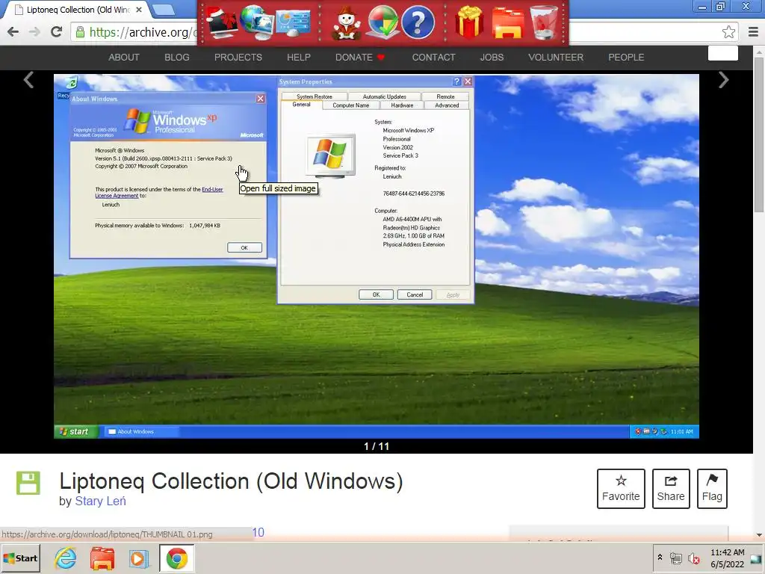
Task: Click the green padlock security icon
Action: point(81,32)
